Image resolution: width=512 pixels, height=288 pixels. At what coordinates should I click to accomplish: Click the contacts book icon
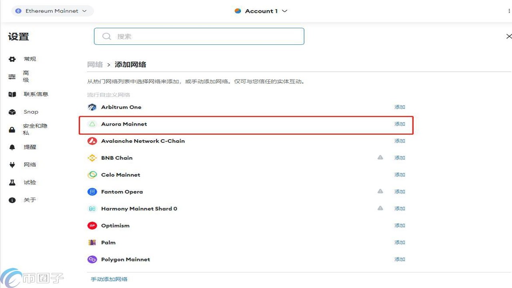click(12, 94)
